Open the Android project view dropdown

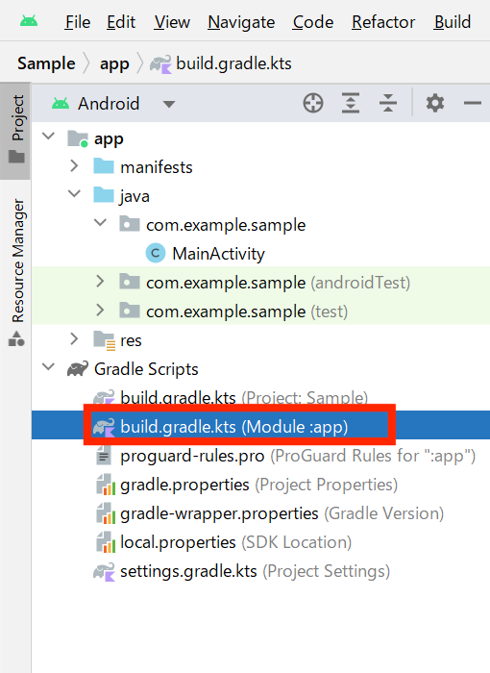pyautogui.click(x=113, y=104)
